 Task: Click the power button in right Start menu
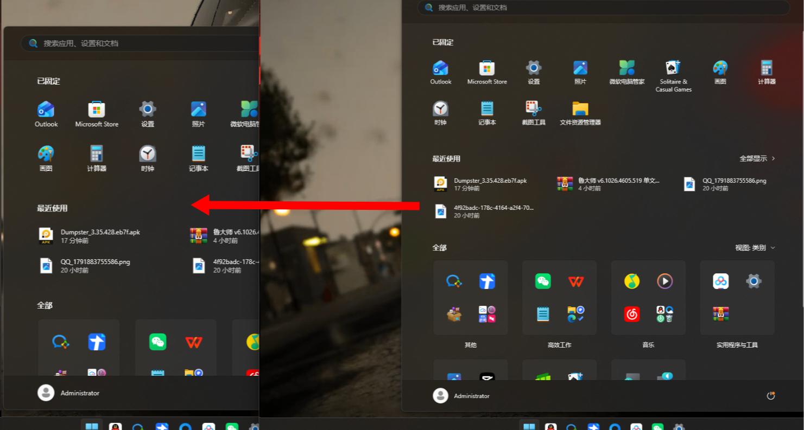click(x=770, y=396)
